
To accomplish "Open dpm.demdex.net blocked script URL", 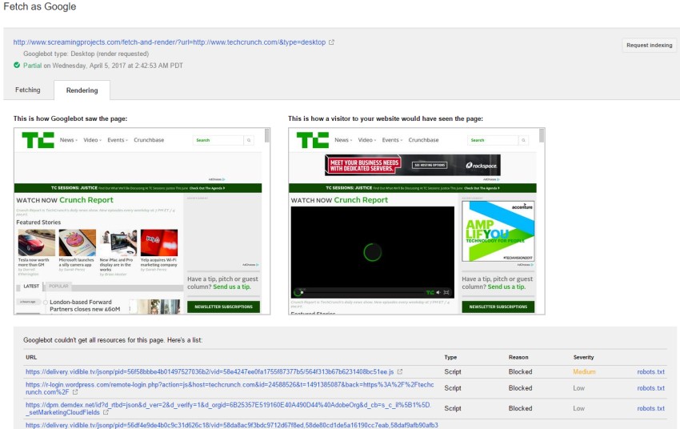I will point(228,408).
